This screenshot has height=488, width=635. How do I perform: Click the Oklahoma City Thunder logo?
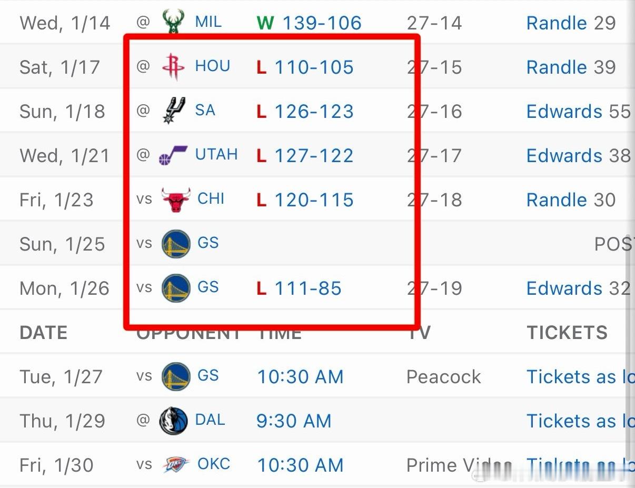tap(175, 465)
